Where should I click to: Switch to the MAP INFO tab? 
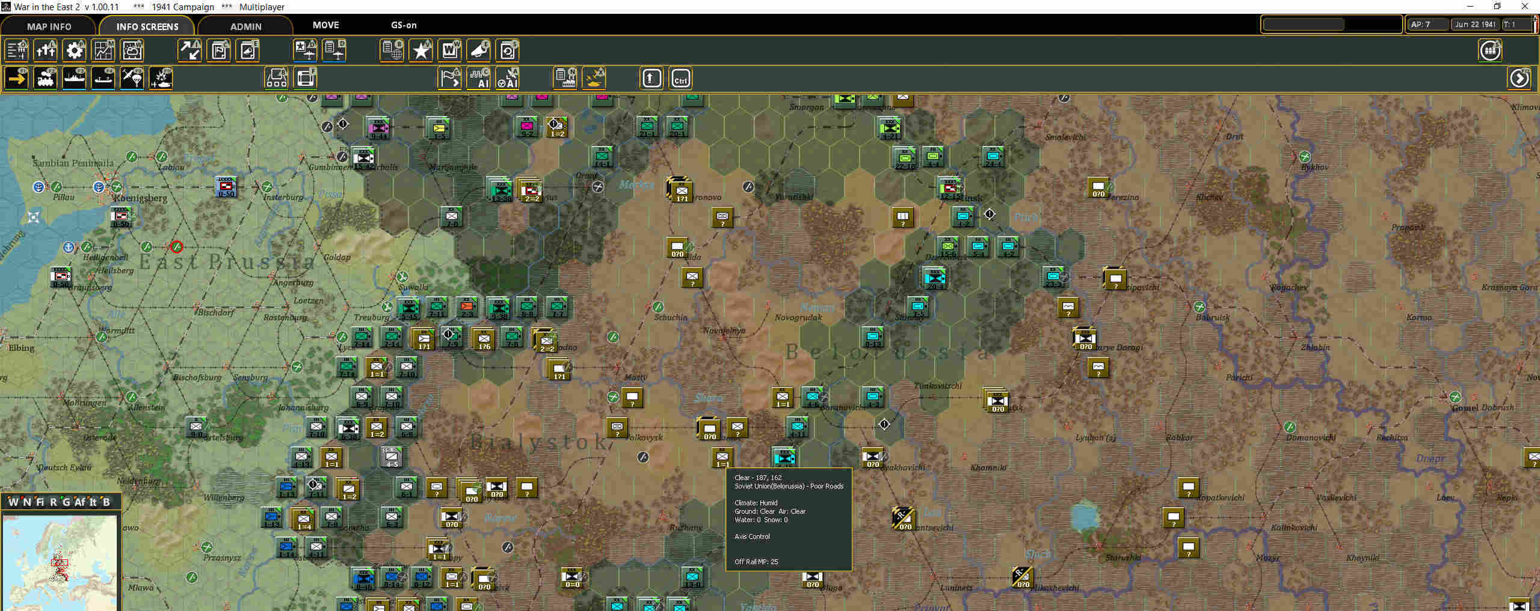tap(49, 26)
